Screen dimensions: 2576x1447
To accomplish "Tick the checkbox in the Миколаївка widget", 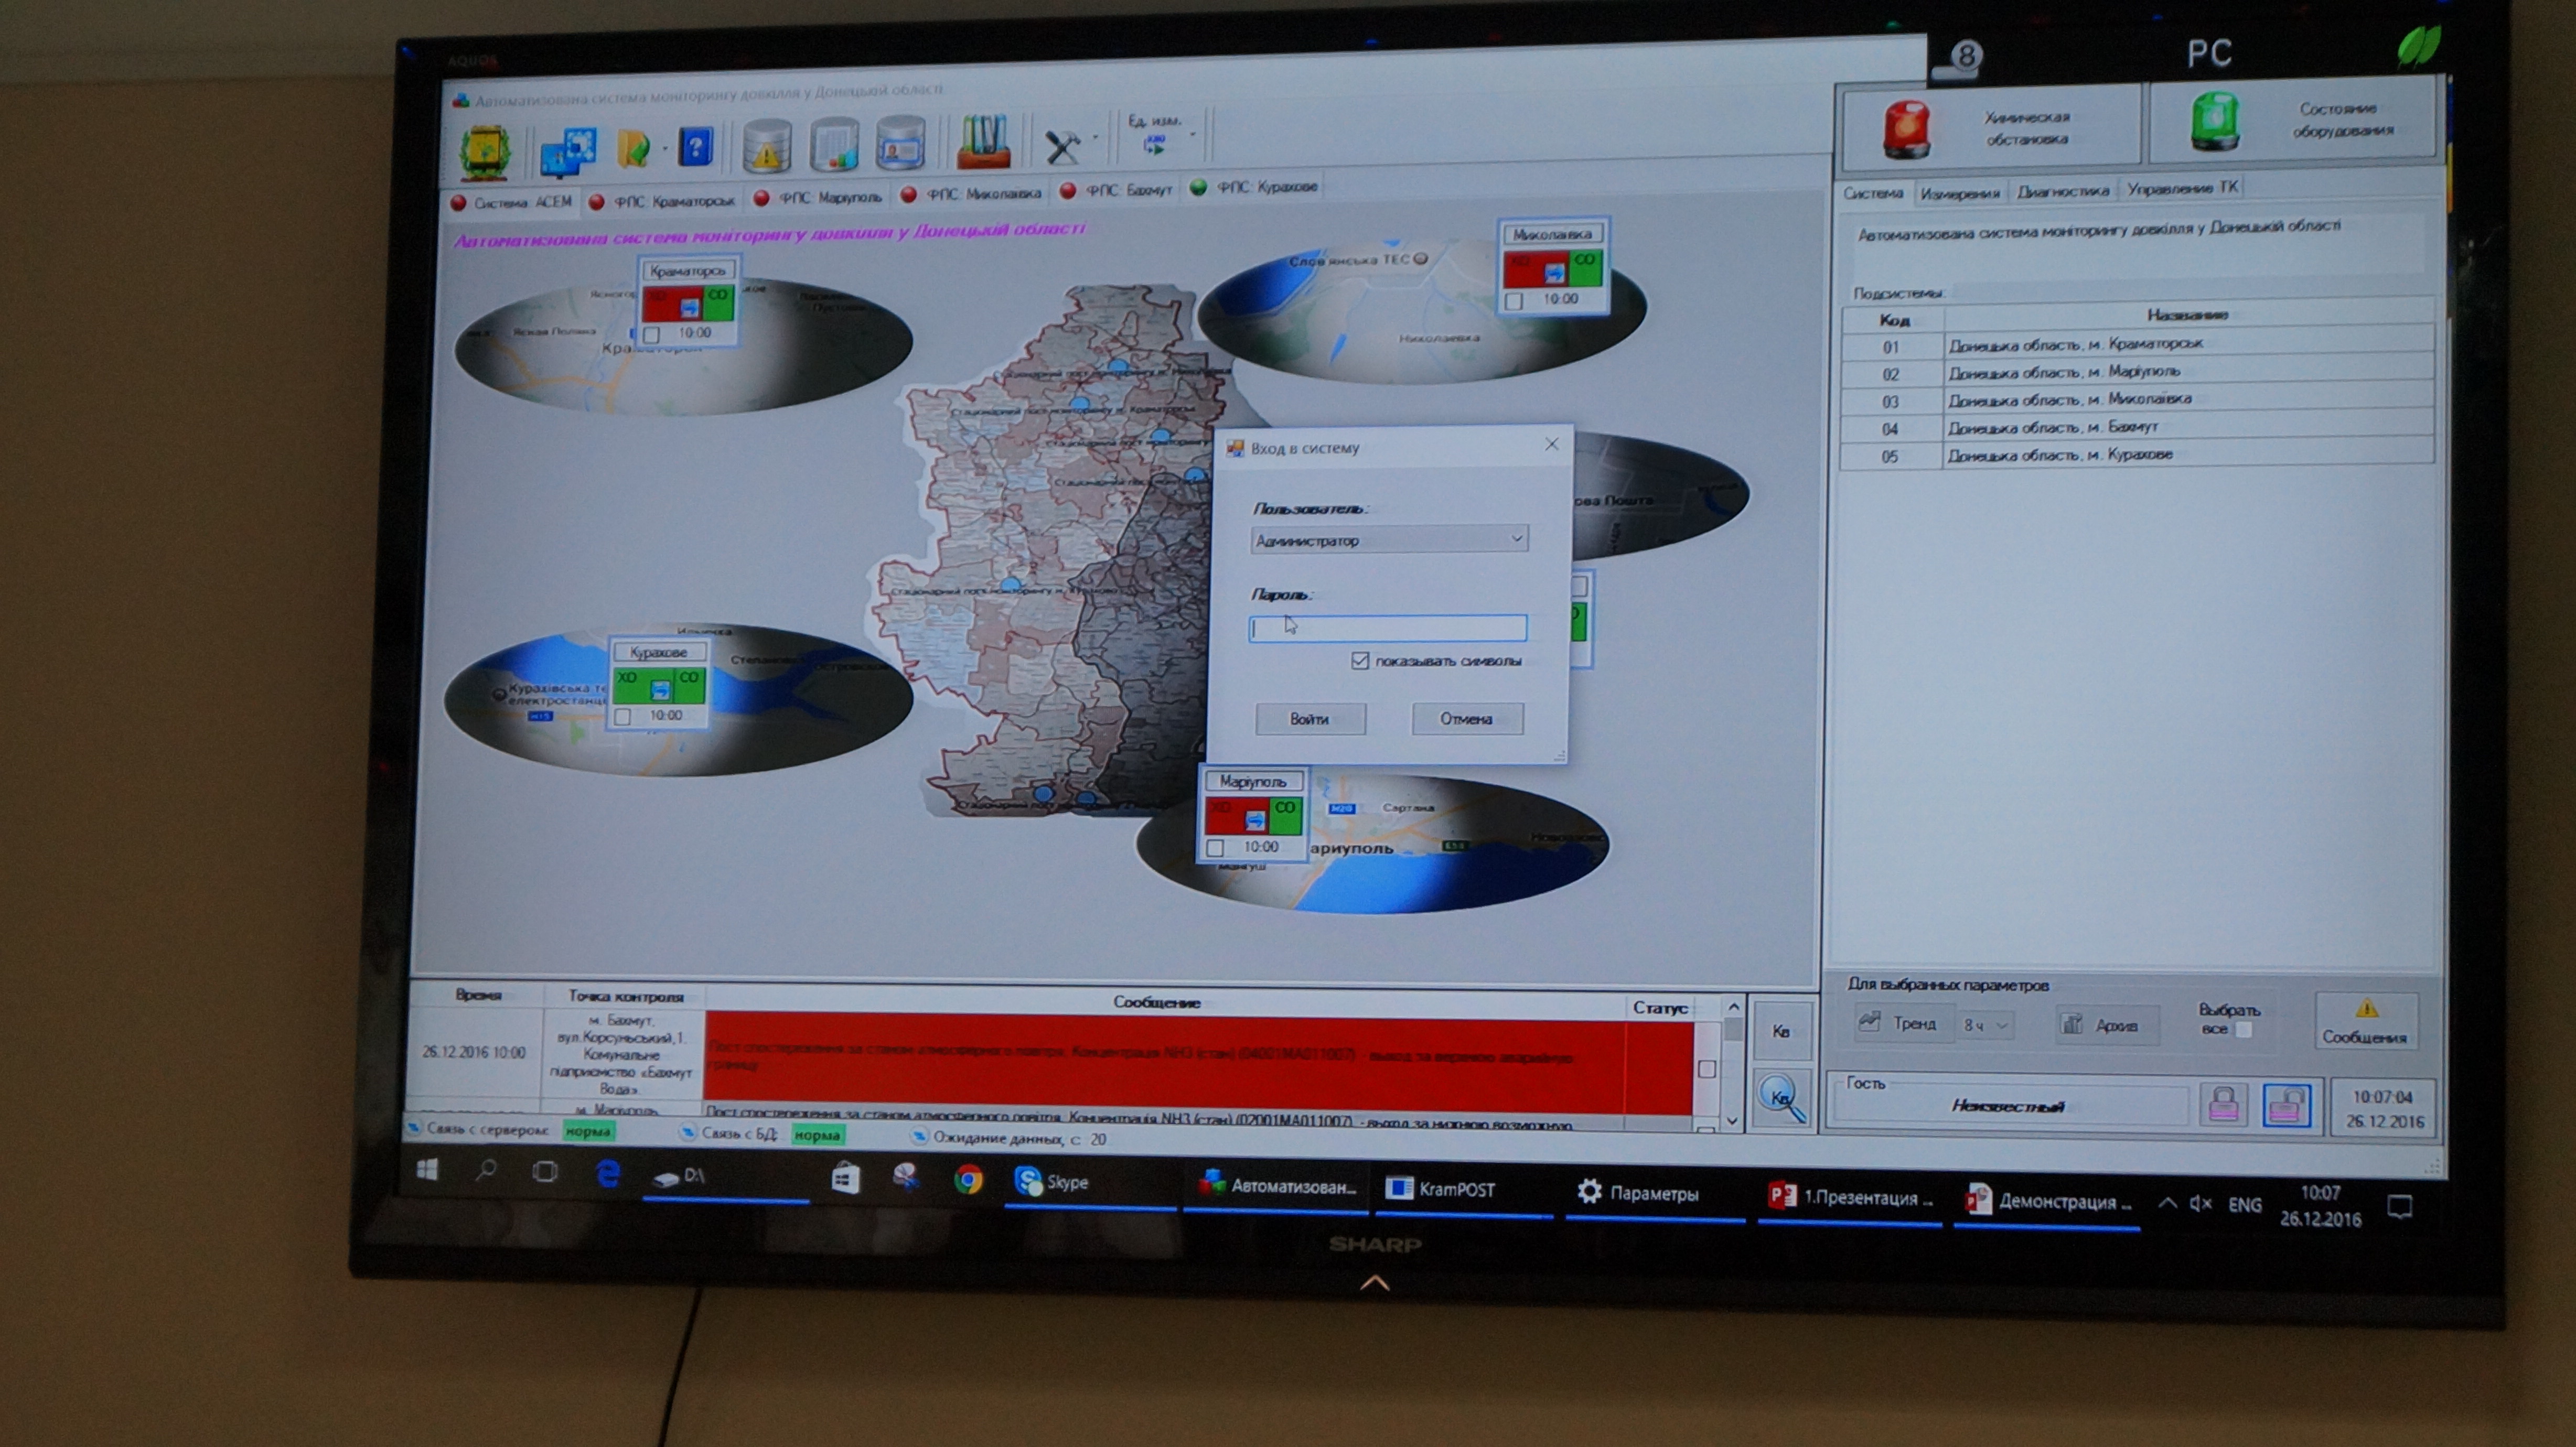I will (1514, 300).
